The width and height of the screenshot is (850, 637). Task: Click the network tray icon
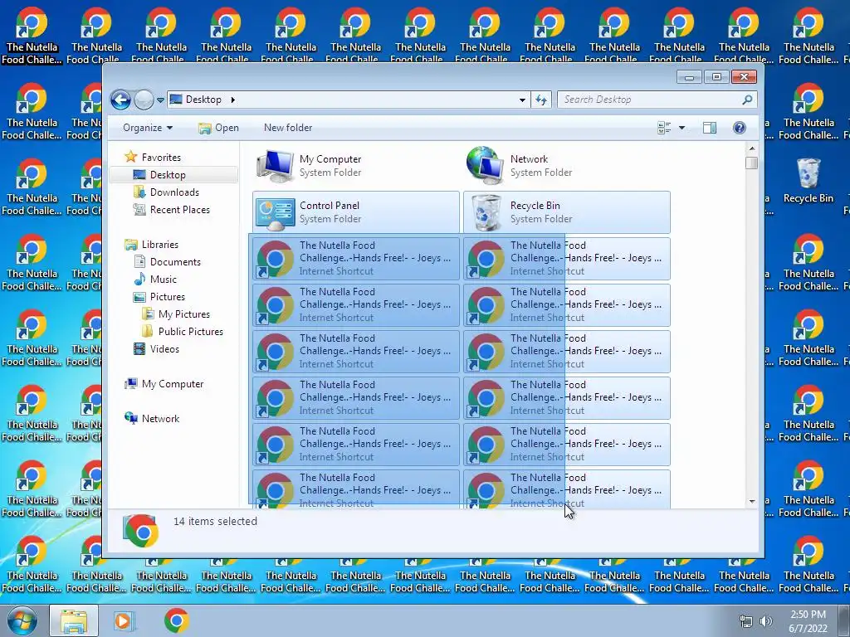click(x=746, y=621)
